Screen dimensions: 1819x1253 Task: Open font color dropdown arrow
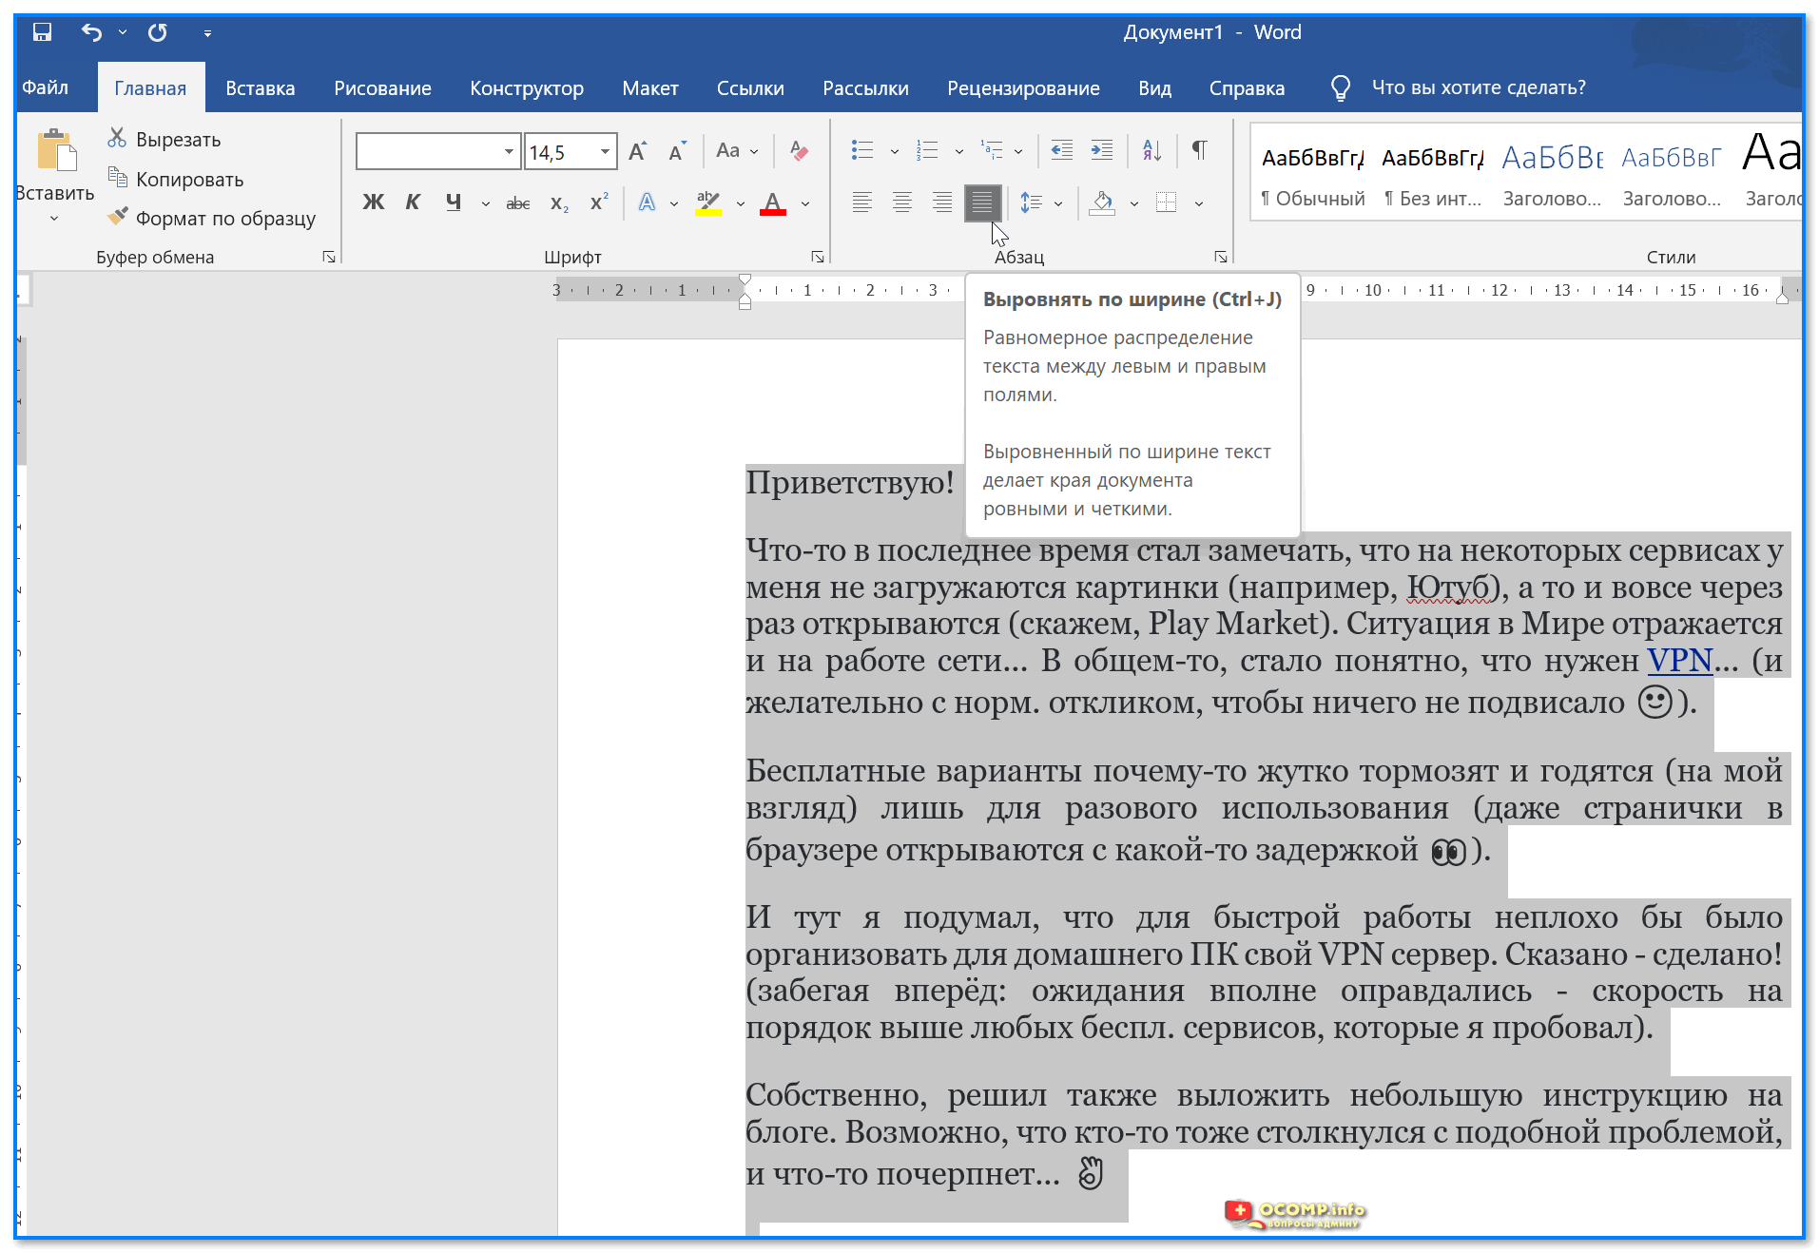(x=805, y=203)
